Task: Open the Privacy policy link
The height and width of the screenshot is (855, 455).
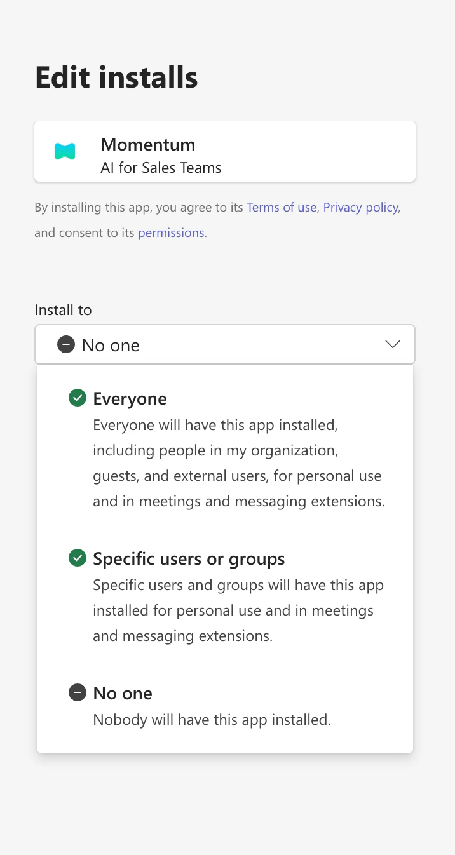Action: click(361, 207)
